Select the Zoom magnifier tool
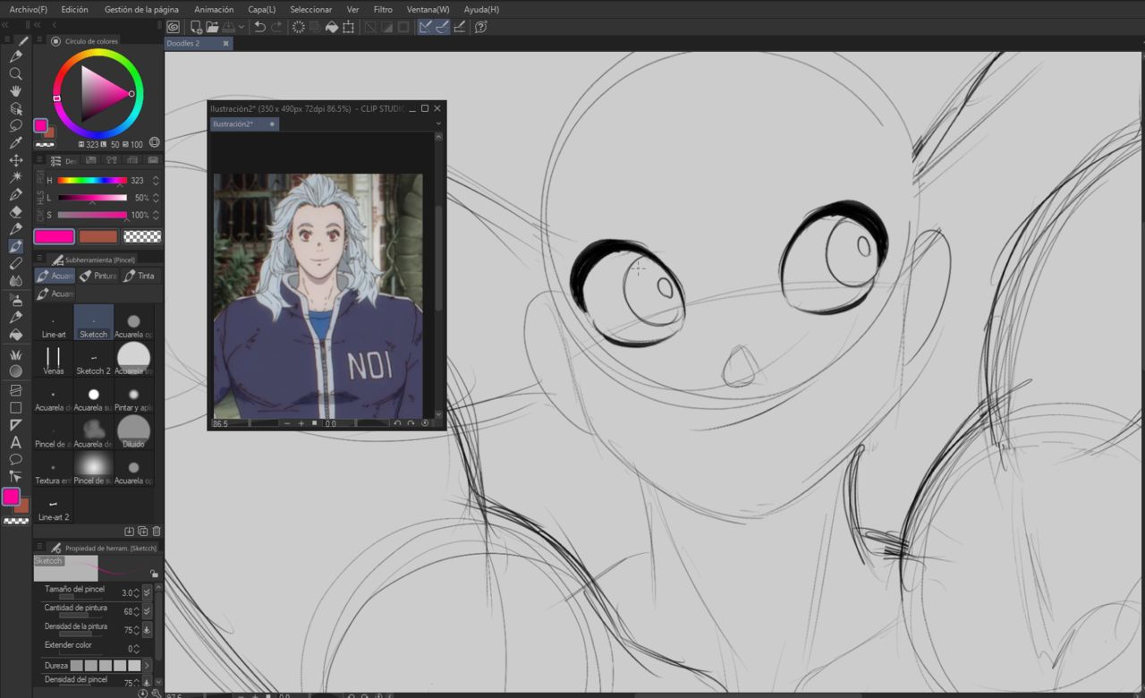Viewport: 1145px width, 698px height. tap(15, 73)
